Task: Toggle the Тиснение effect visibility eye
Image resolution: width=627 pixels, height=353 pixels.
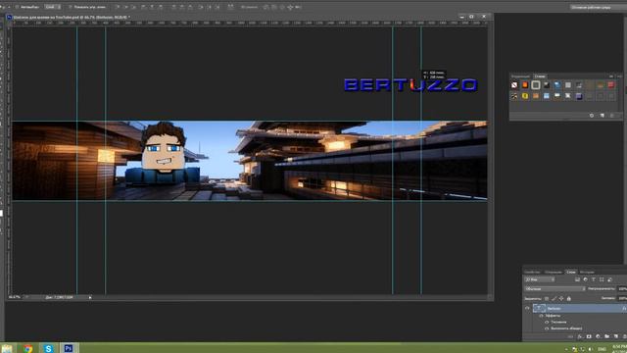Action: pos(547,323)
